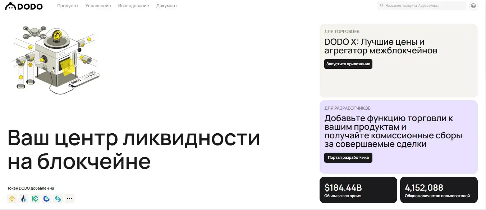Expand the Управление menu
Viewport: 486px width, 210px height.
click(98, 6)
